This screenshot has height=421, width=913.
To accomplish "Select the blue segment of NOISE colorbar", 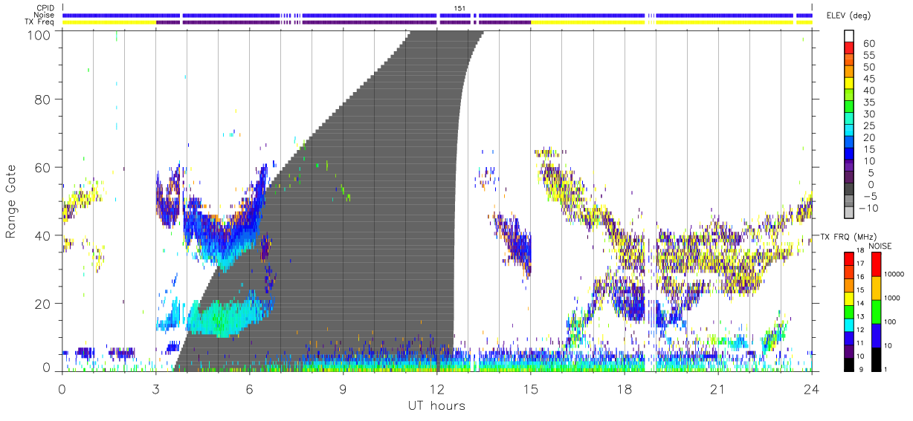I will 875,334.
